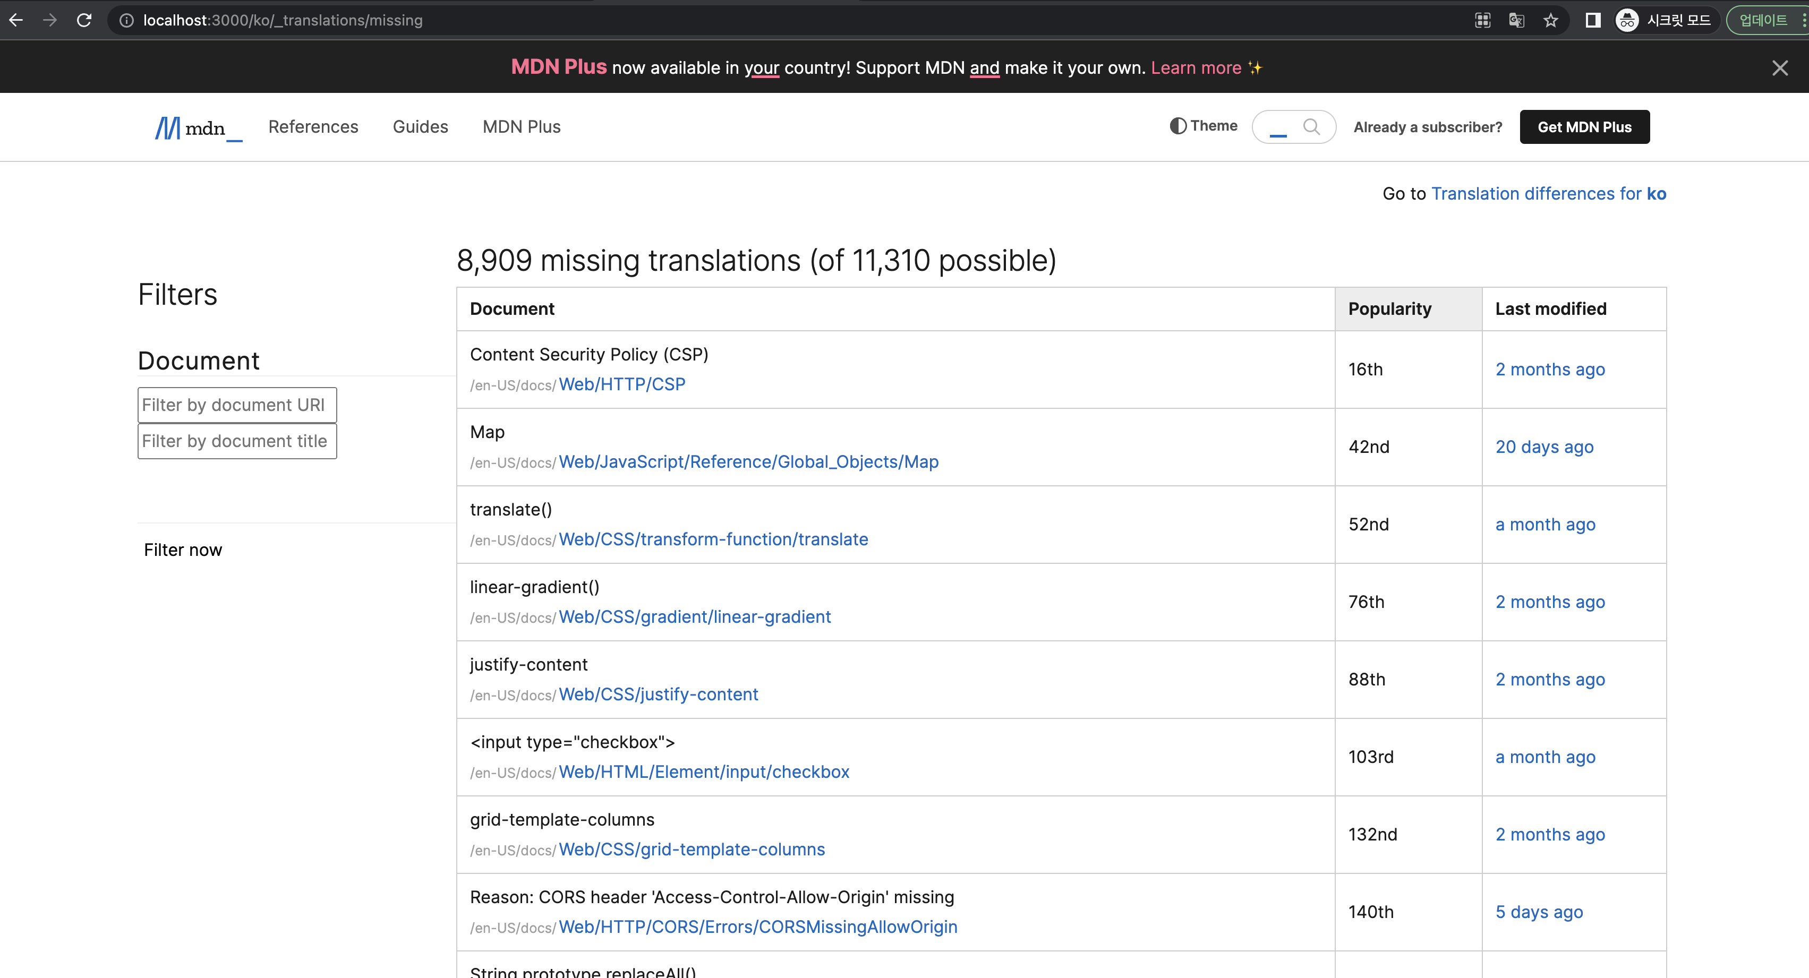Click the Filter now button
1809x978 pixels.
pos(183,550)
